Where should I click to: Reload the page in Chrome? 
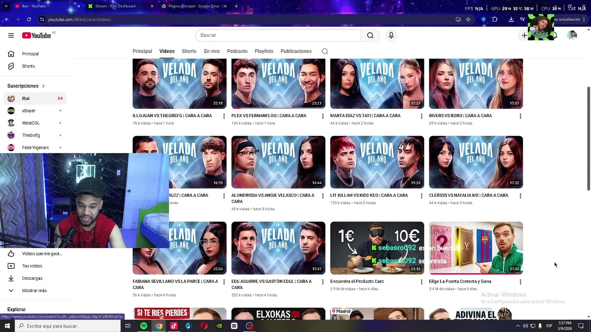29,19
